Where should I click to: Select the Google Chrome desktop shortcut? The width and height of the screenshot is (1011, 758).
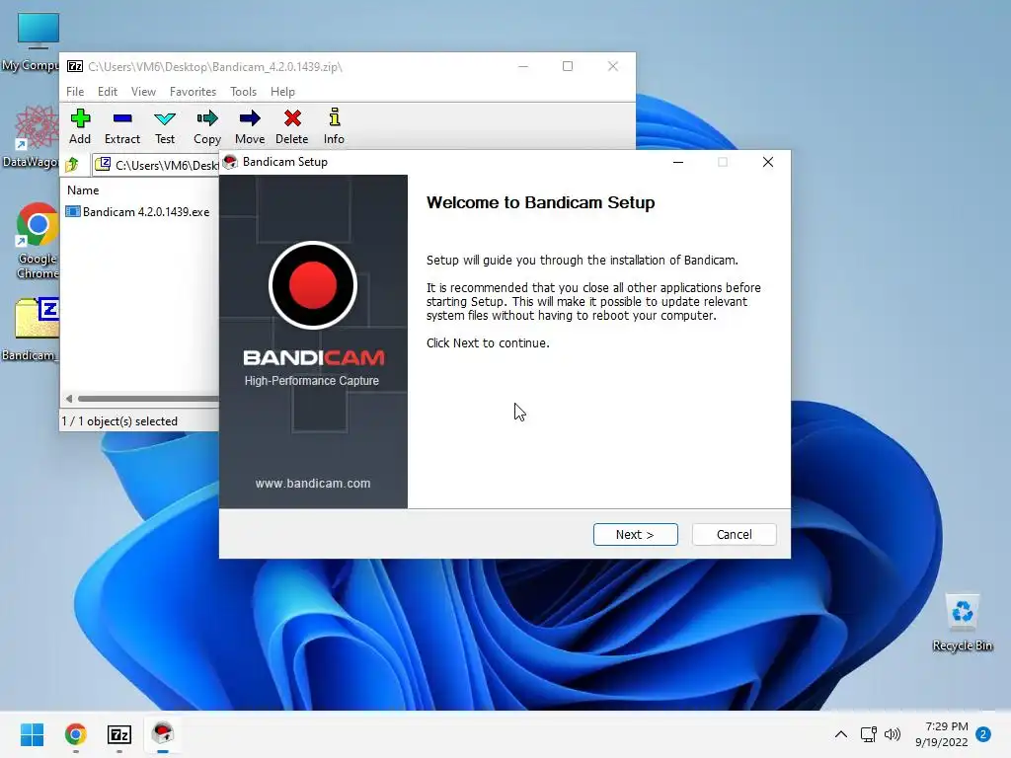coord(37,241)
